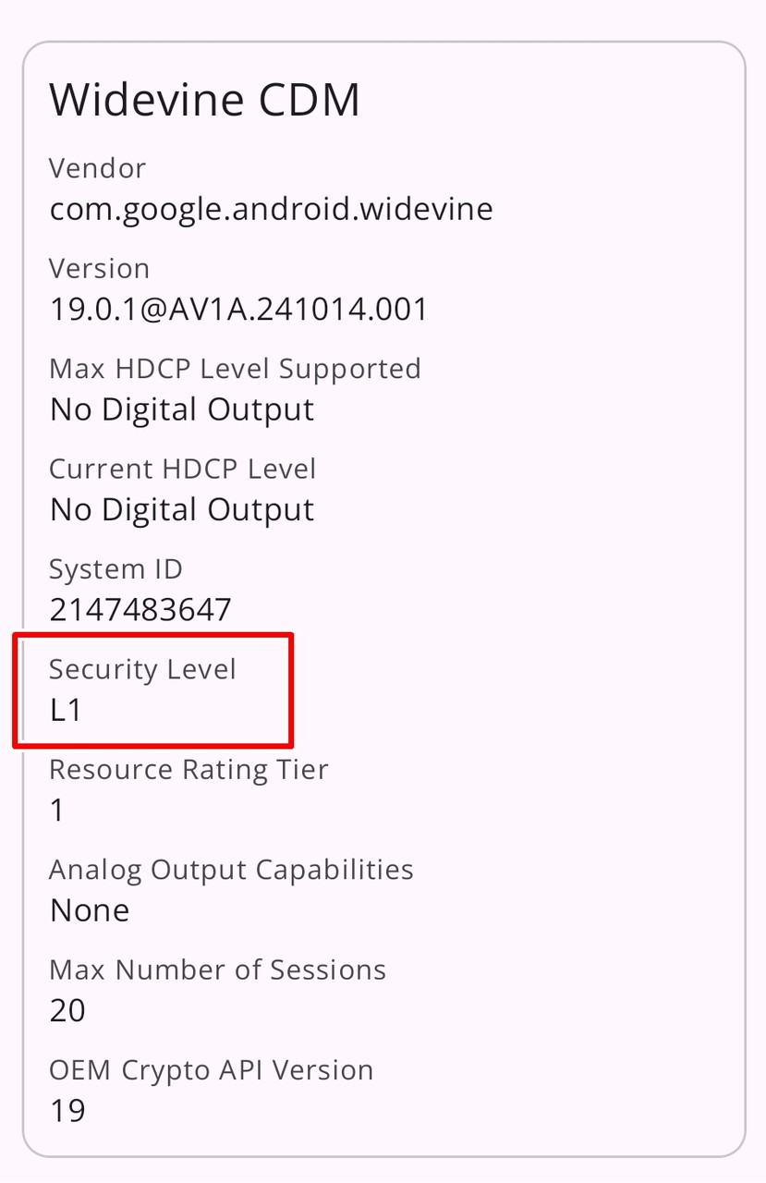Click the System ID label
The height and width of the screenshot is (1183, 766).
click(x=116, y=568)
